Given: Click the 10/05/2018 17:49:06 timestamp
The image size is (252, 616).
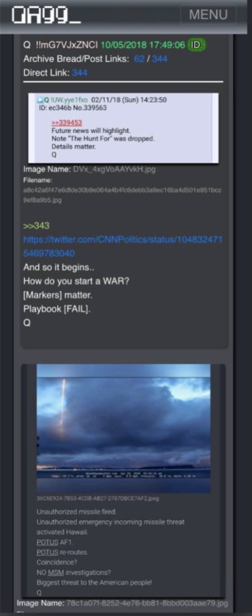Looking at the screenshot, I should (x=142, y=45).
